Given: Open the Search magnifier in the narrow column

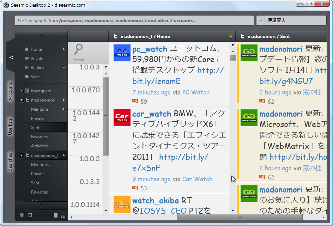Looking at the screenshot, I should (78, 49).
